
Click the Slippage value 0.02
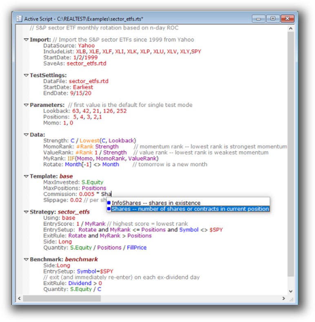pyautogui.click(x=76, y=200)
